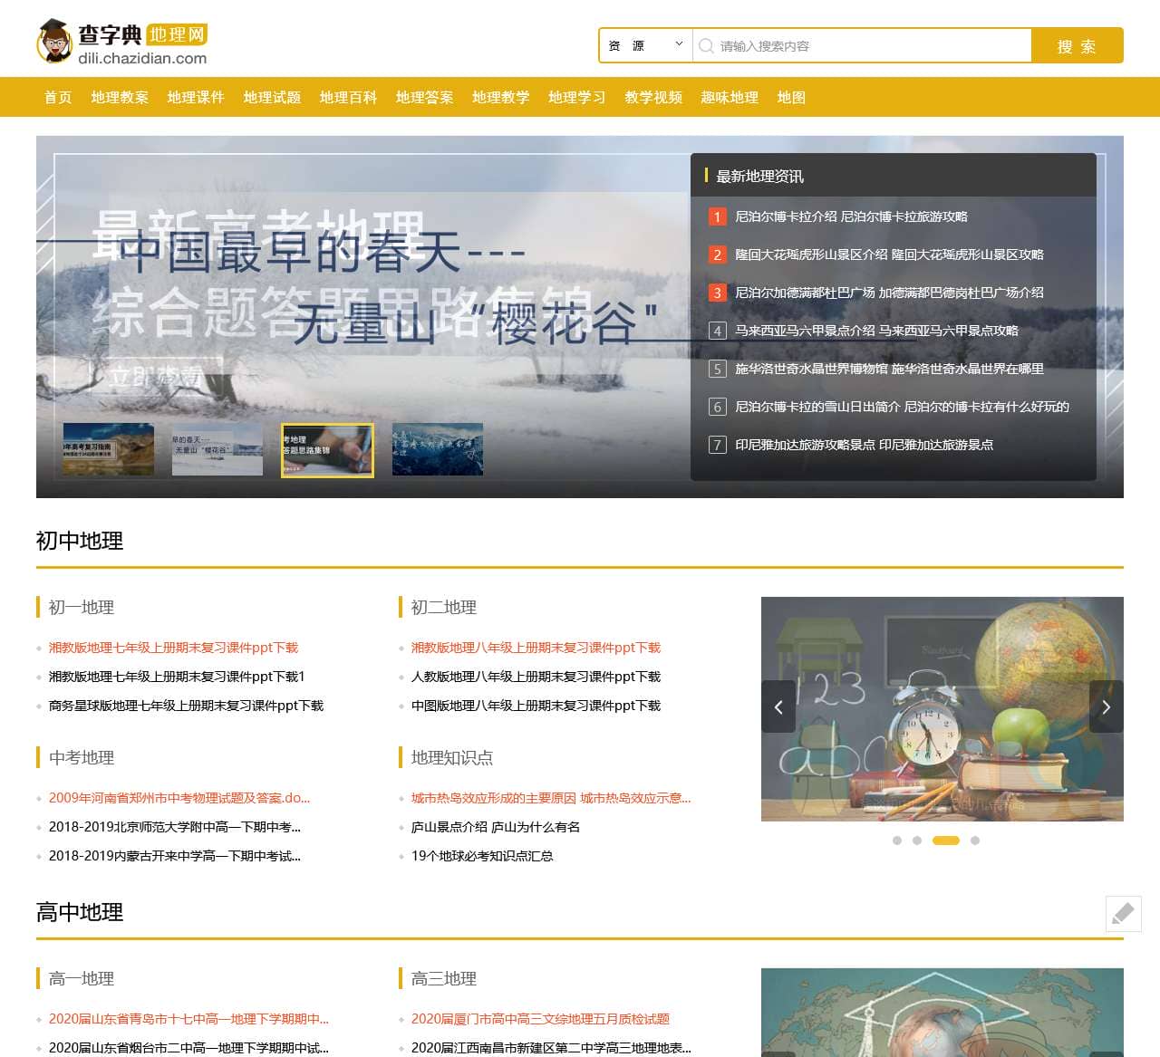Image resolution: width=1160 pixels, height=1057 pixels.
Task: Click the pencil feedback icon
Action: [1123, 913]
